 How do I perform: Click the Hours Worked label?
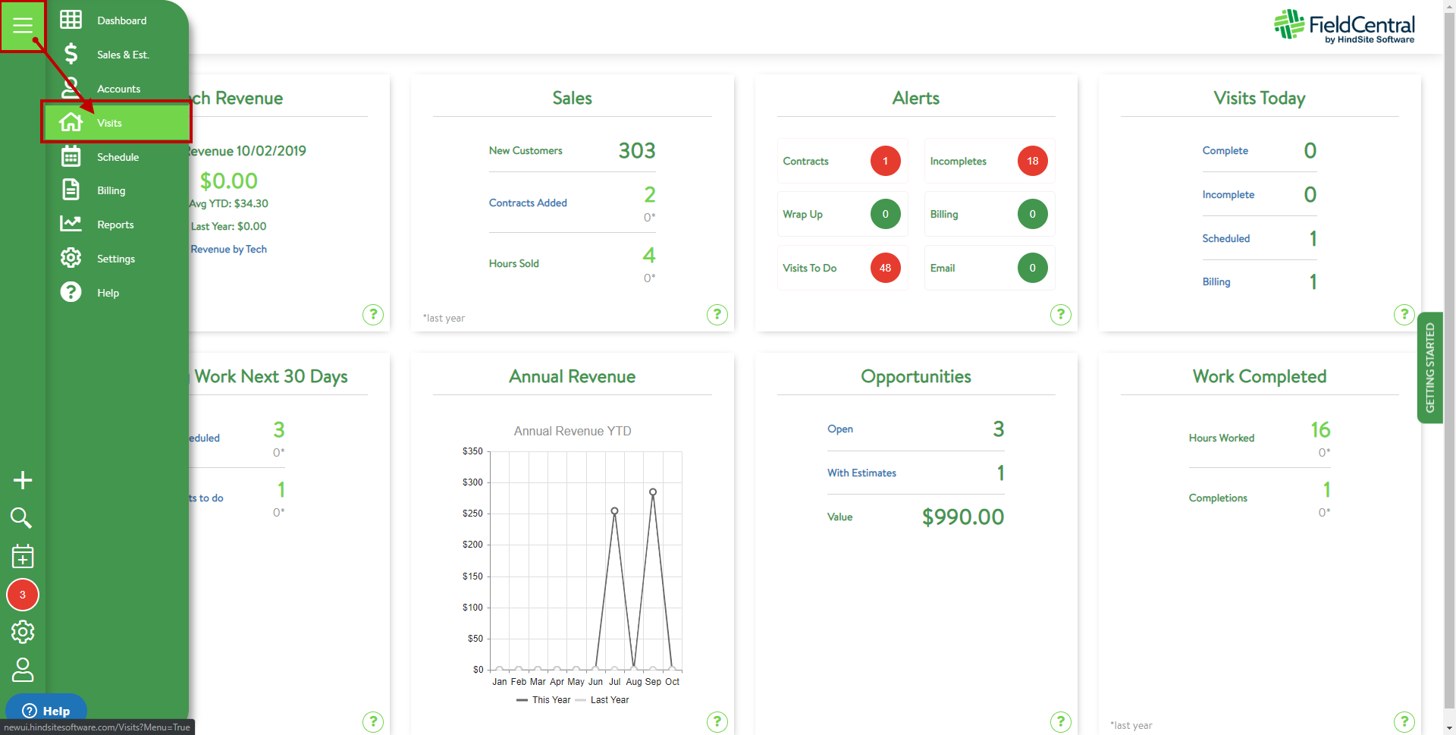(x=1221, y=438)
